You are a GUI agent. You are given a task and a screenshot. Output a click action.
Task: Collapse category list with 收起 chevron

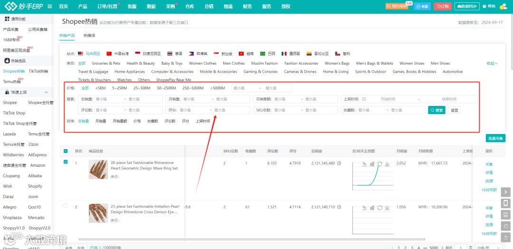coord(492,64)
